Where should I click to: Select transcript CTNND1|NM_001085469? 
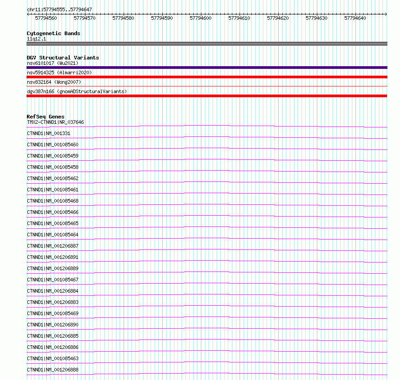point(53,313)
